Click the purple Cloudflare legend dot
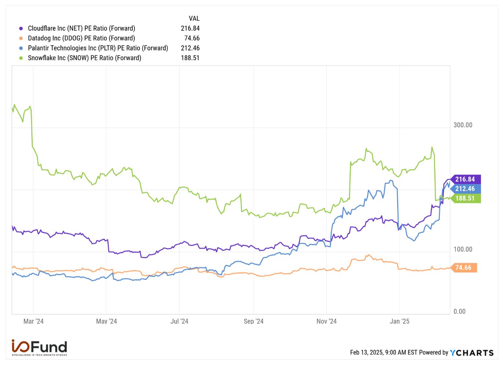The width and height of the screenshot is (503, 365). pyautogui.click(x=21, y=29)
